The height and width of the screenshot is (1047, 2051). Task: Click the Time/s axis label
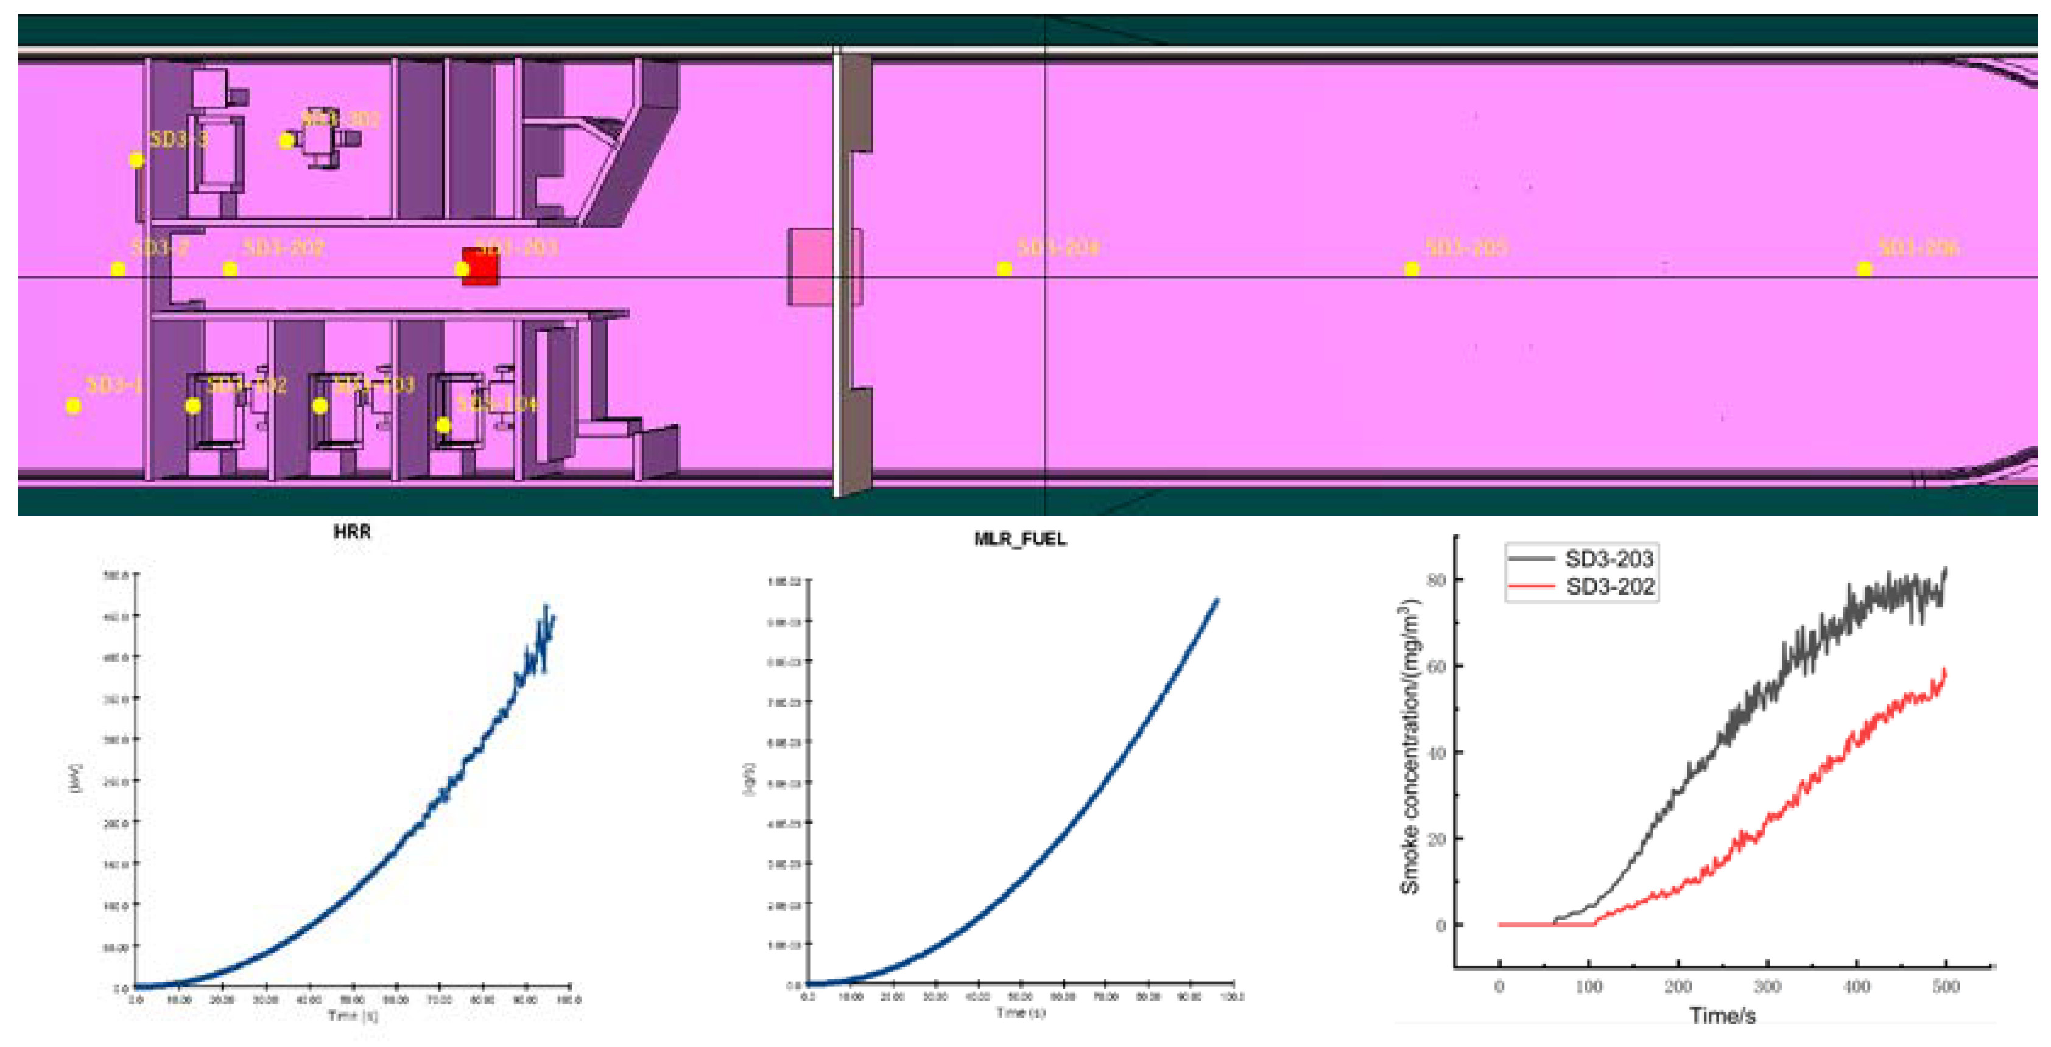1722,1016
